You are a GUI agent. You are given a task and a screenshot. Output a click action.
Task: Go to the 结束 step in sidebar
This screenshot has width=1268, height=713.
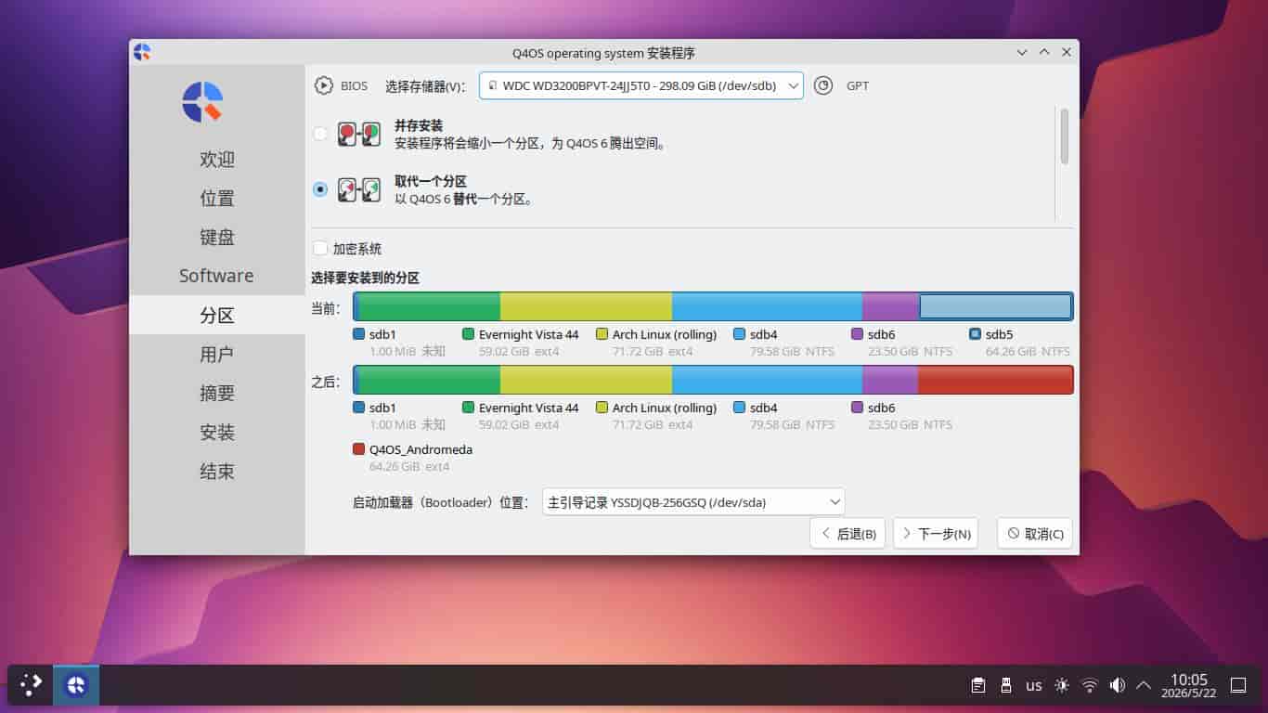217,471
